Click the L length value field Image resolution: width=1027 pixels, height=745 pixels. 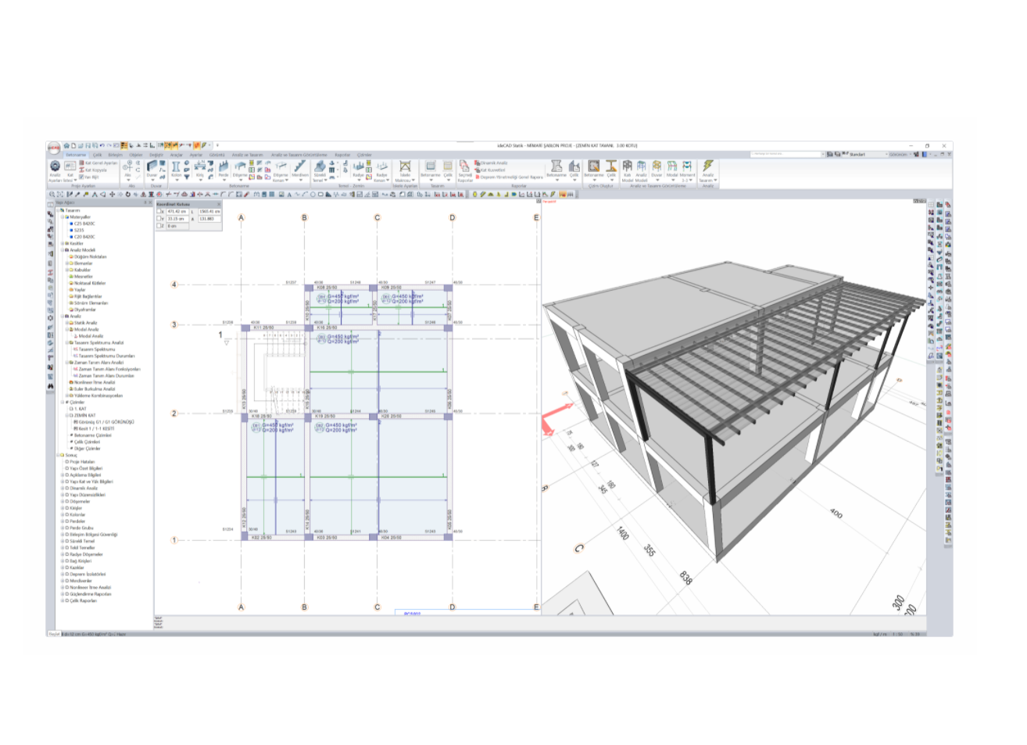coord(209,211)
